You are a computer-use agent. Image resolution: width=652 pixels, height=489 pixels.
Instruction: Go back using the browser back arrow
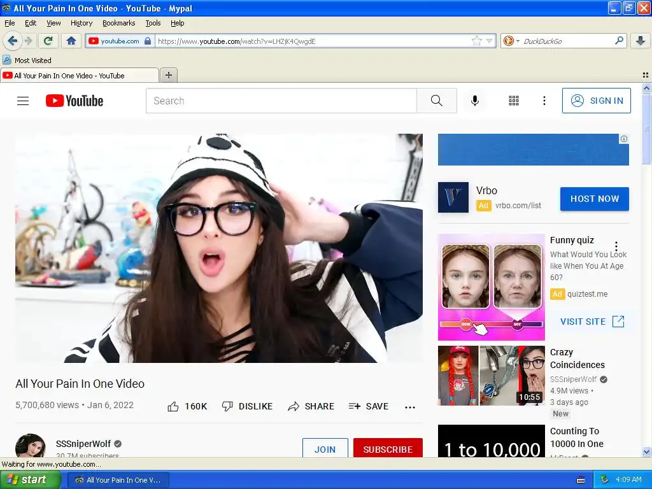(x=12, y=41)
